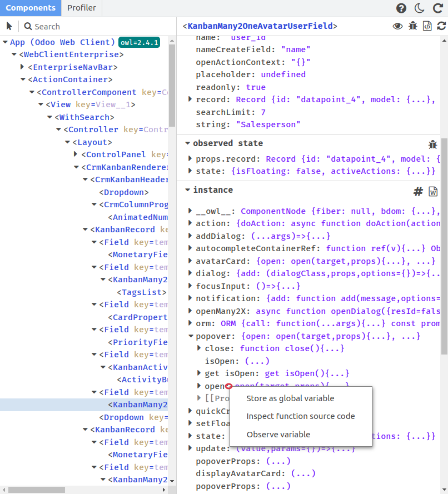Click the reload icon in the top bar
448x494 pixels.
pos(437,8)
